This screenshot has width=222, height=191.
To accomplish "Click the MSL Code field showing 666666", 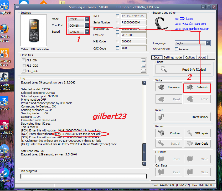I will coord(133,41).
